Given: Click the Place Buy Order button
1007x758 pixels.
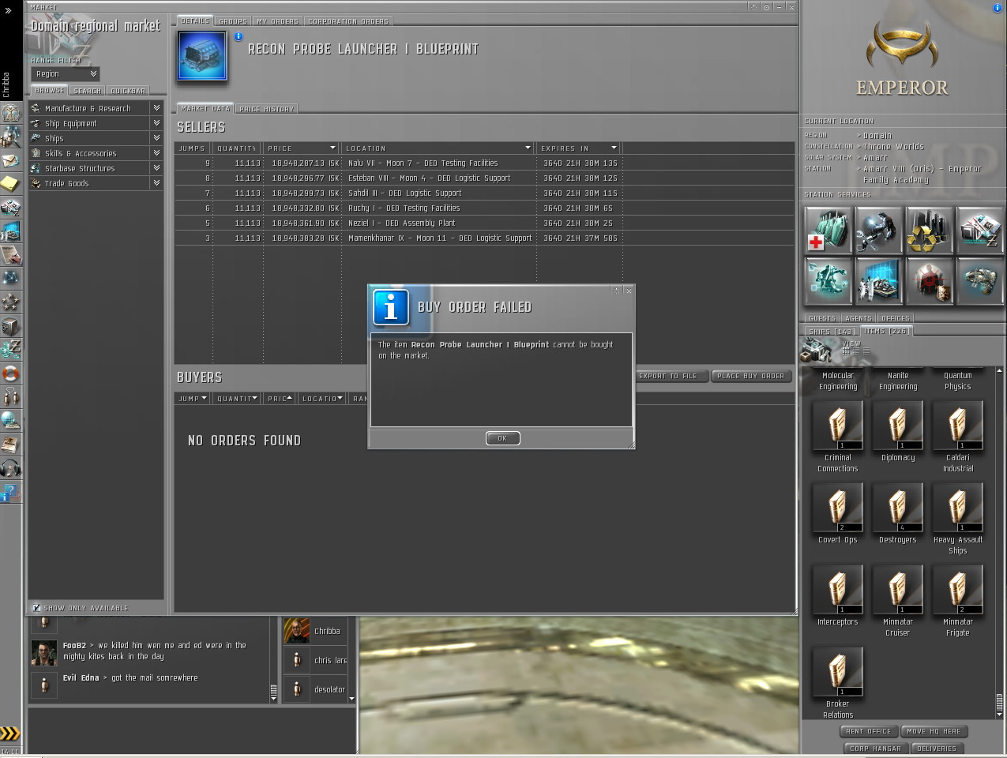Looking at the screenshot, I should (750, 376).
